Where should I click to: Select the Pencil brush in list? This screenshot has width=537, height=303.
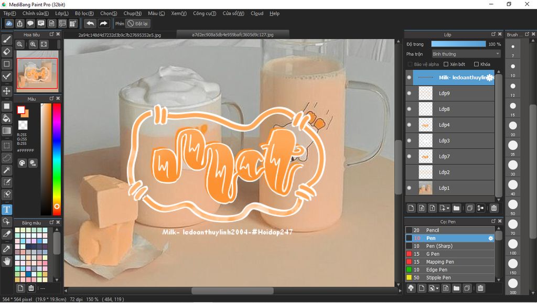[x=449, y=230]
